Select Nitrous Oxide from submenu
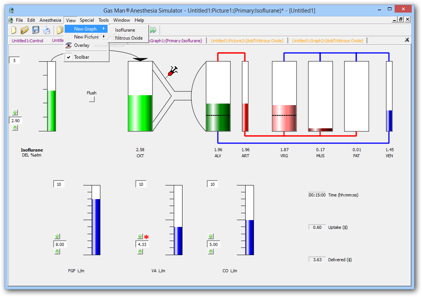 pyautogui.click(x=129, y=38)
